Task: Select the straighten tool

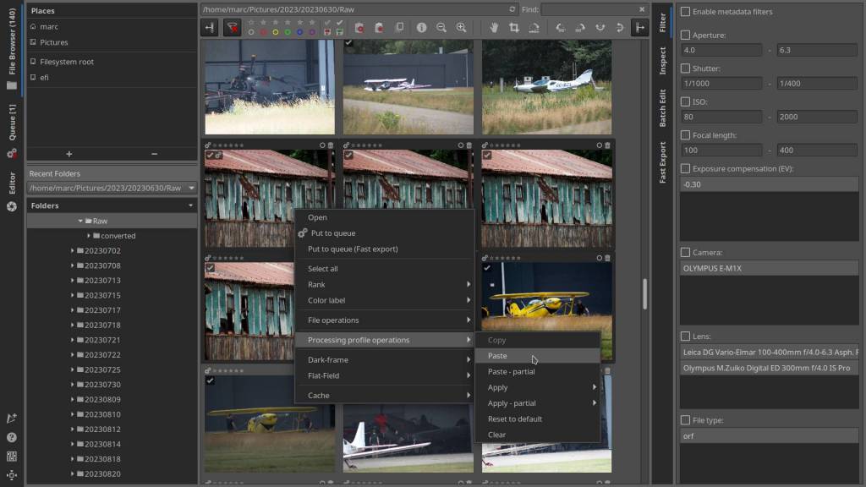Action: [534, 28]
